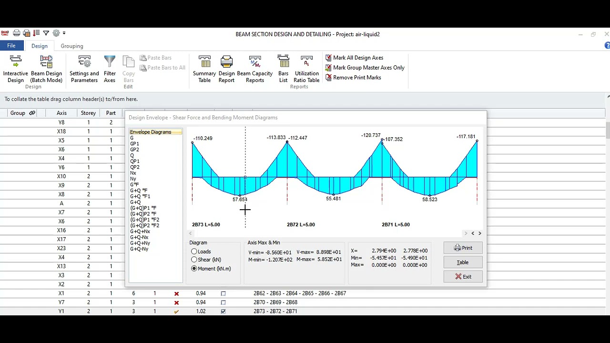Select (G+Q)P2 *F2 combination in list
The image size is (610, 343).
point(145,226)
